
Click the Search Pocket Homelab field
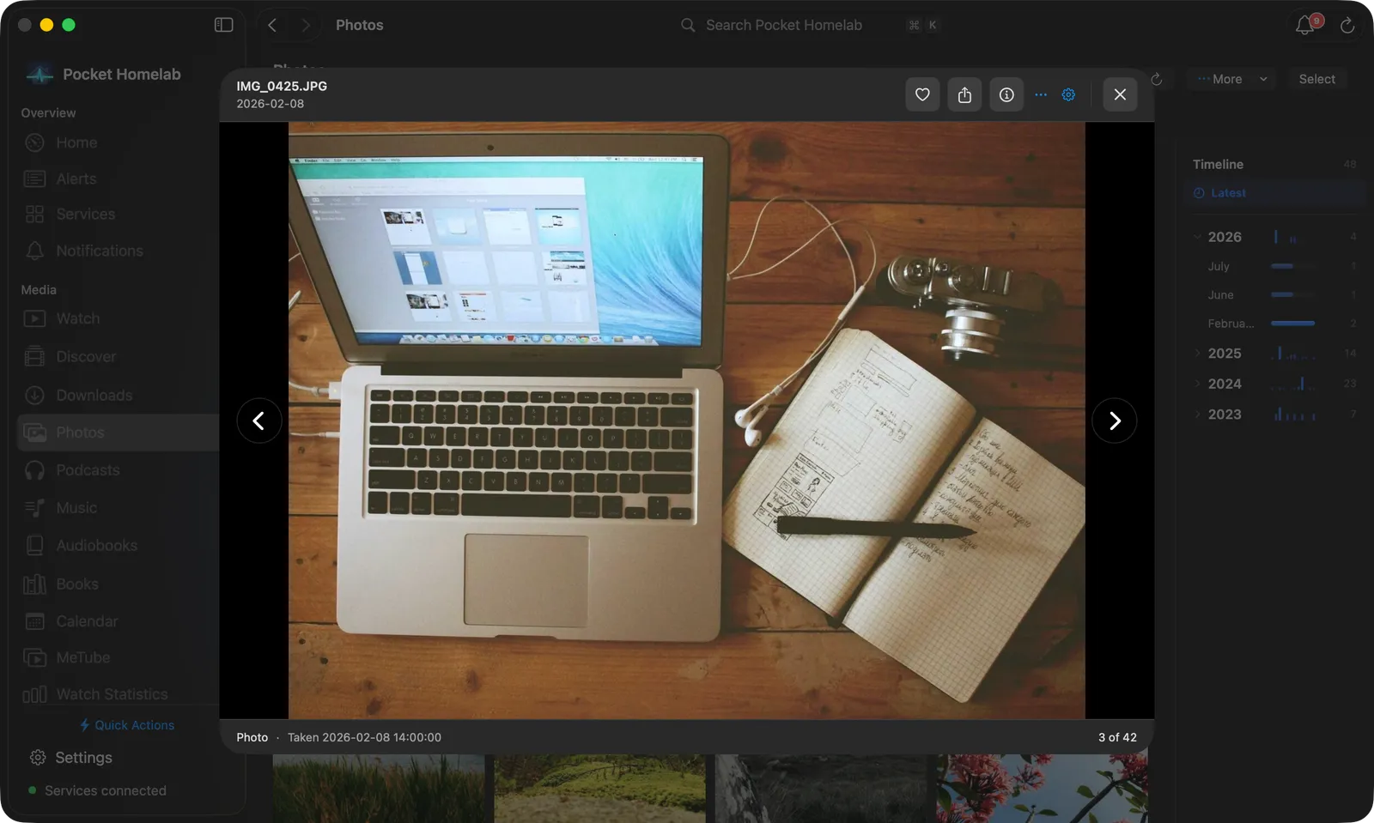810,25
